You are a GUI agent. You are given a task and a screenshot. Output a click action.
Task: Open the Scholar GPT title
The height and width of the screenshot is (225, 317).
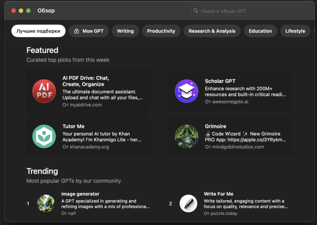point(220,81)
